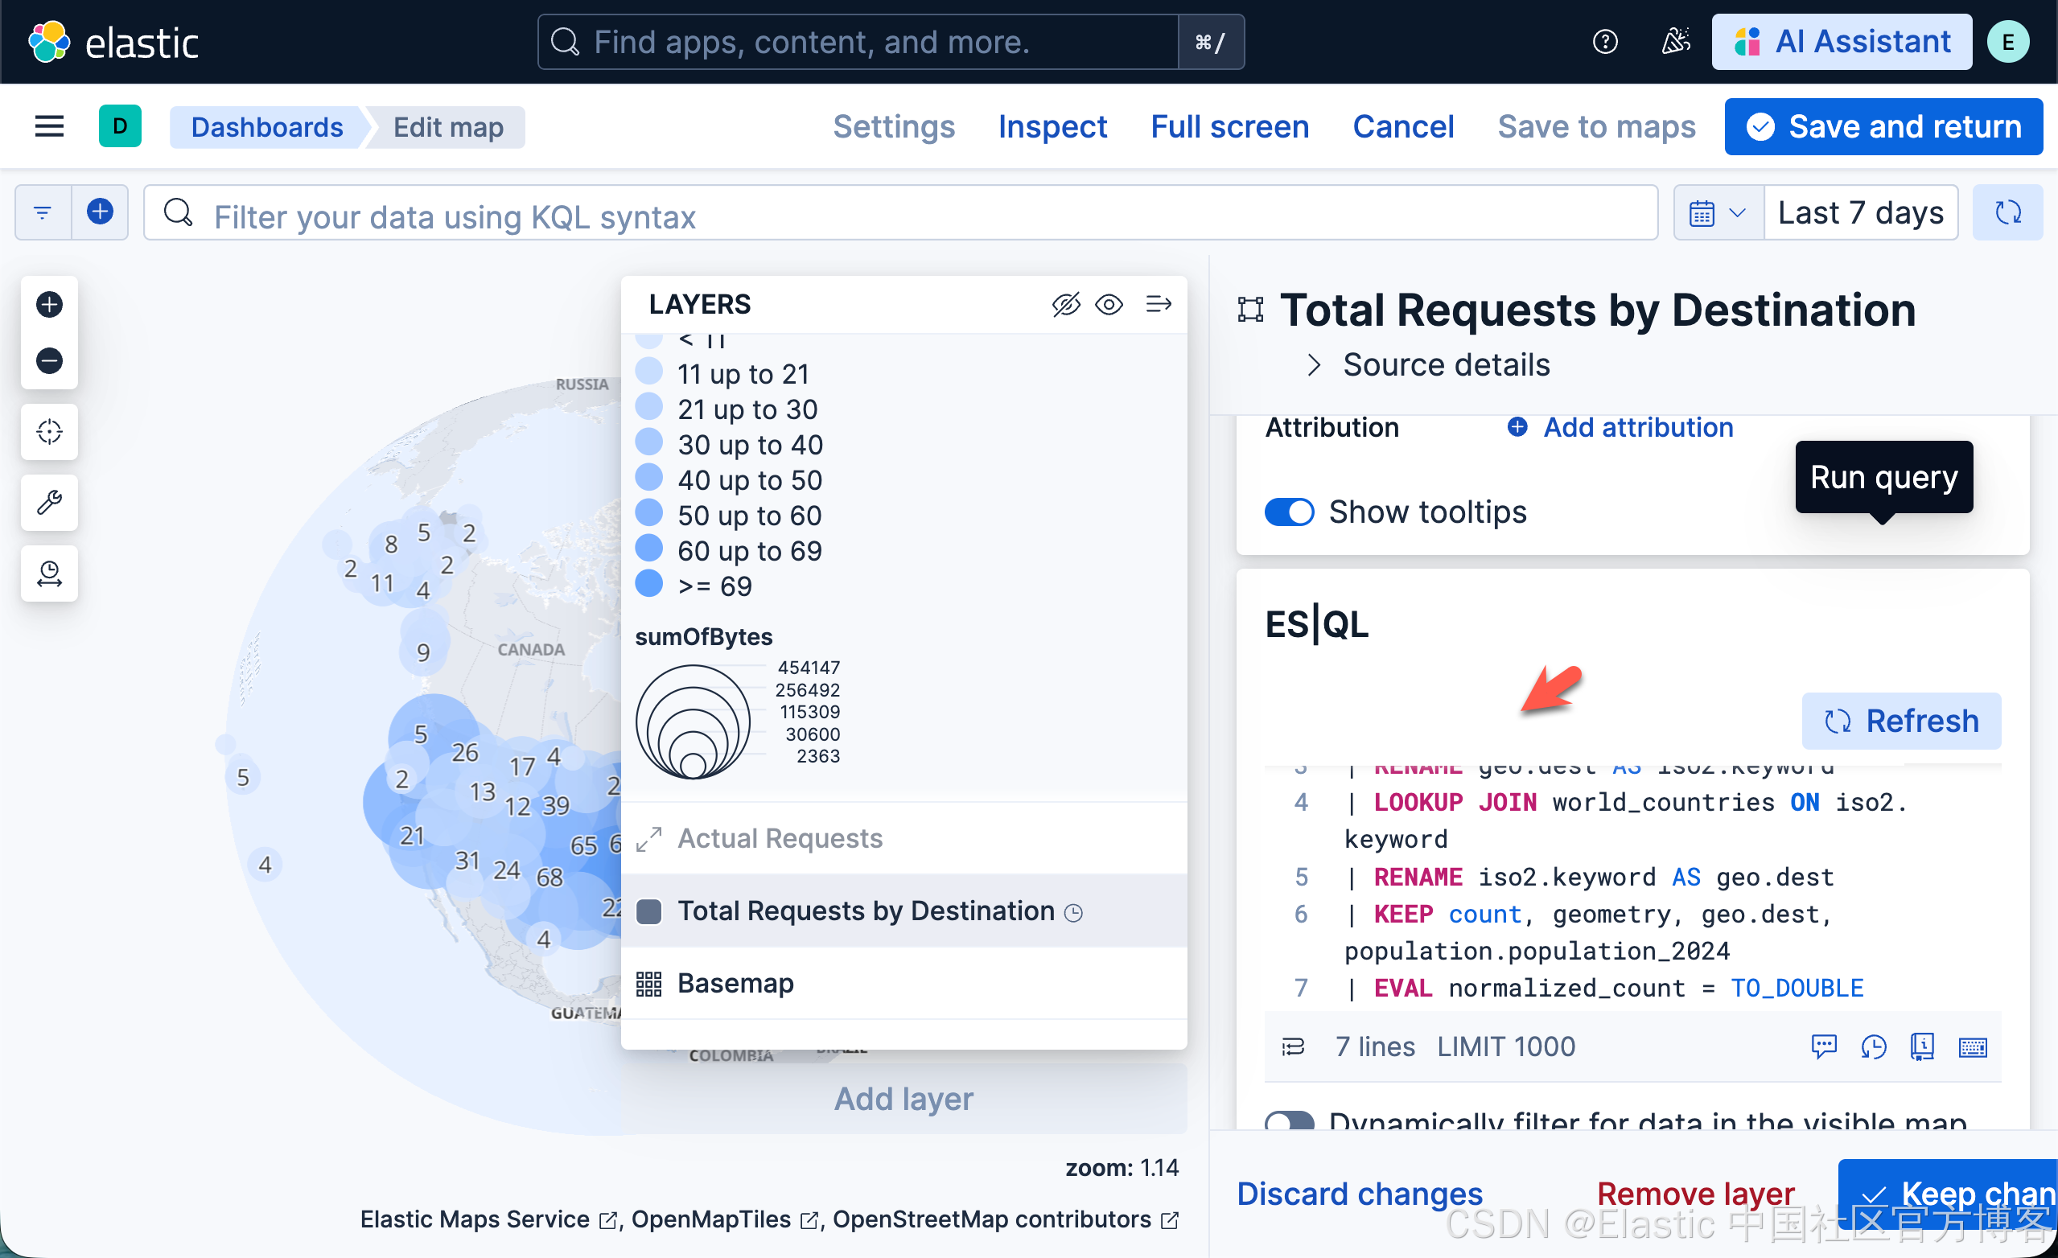This screenshot has height=1258, width=2058.
Task: Go to the Dashboards breadcrumb
Action: tap(266, 127)
